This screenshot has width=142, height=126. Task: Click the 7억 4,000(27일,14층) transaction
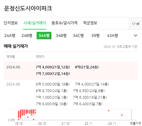[x=92, y=84]
